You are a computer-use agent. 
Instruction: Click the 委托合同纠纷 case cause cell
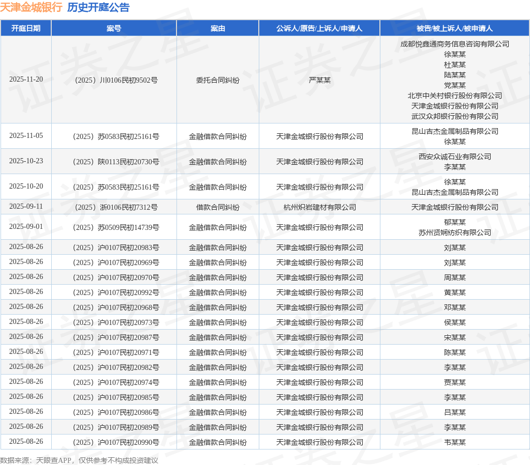coord(217,80)
